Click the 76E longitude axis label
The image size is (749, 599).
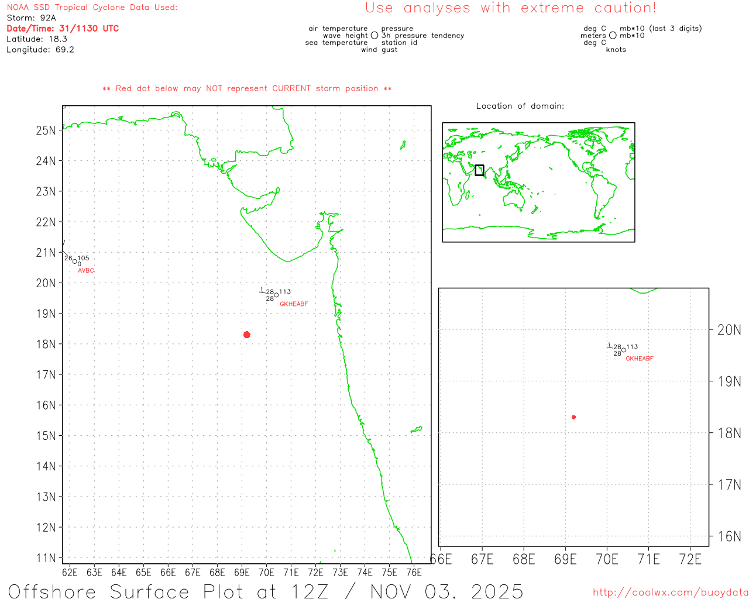(414, 572)
